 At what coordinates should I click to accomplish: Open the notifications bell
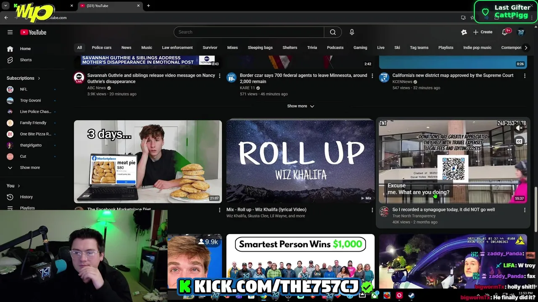pyautogui.click(x=505, y=32)
